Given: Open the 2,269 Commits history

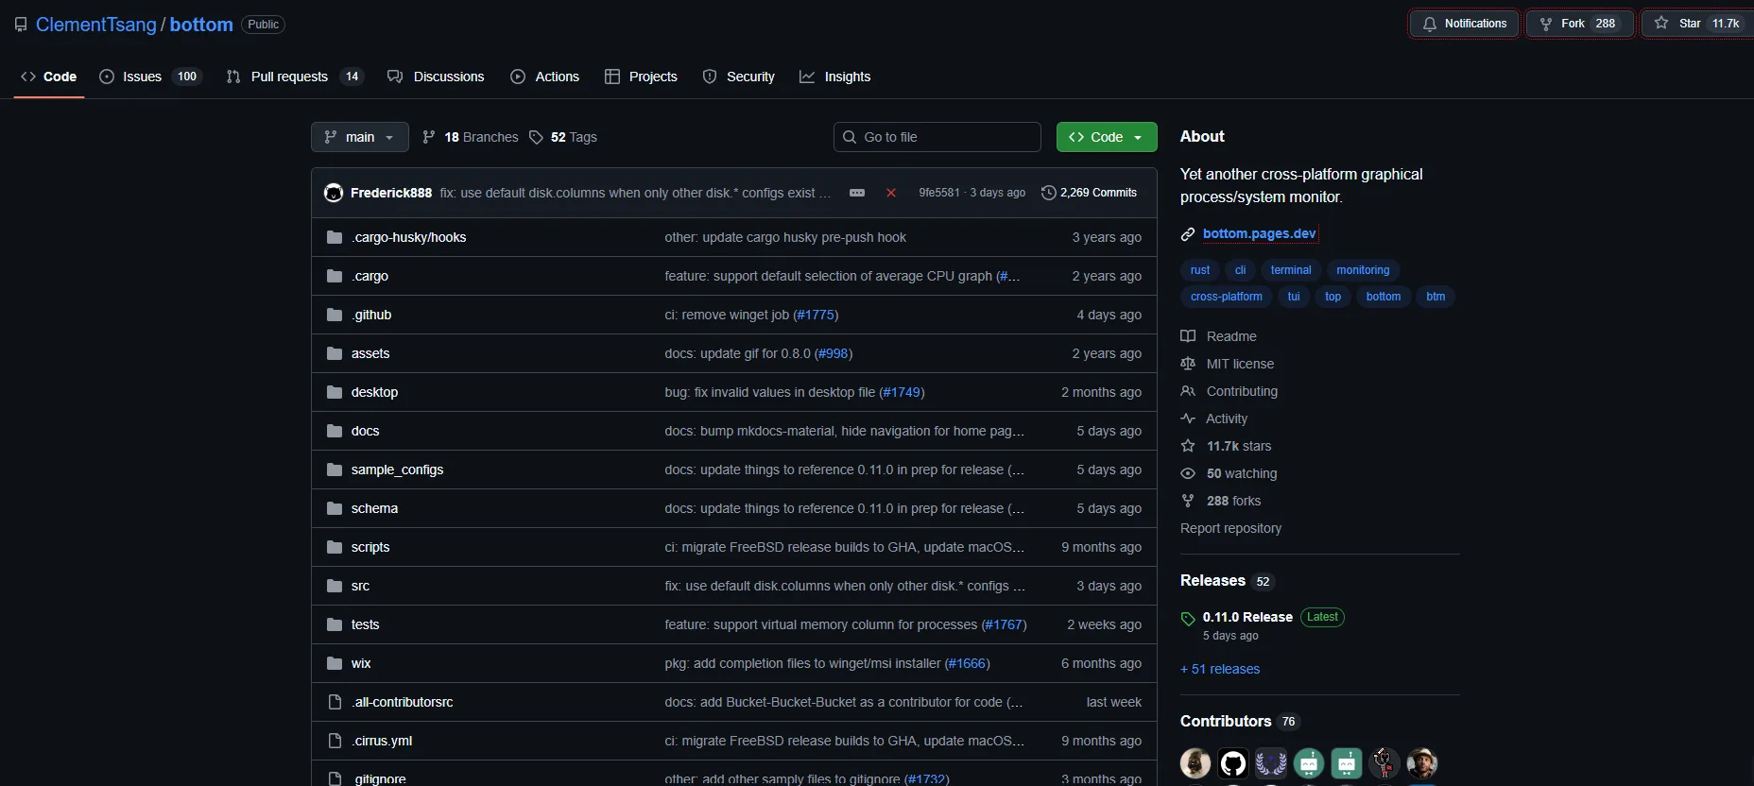Looking at the screenshot, I should (1089, 193).
